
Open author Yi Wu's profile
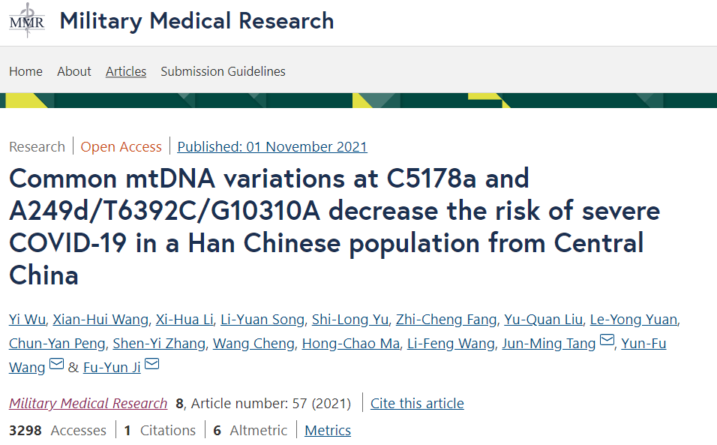pyautogui.click(x=28, y=320)
